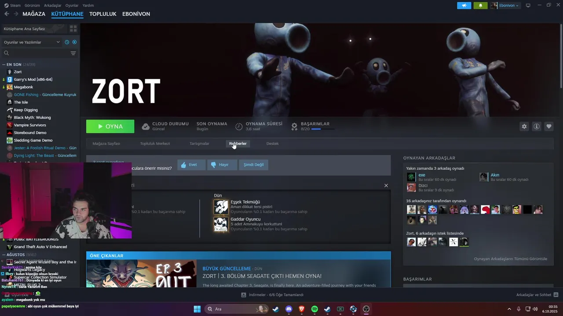Open Arkadaşlar menu

coord(53,5)
